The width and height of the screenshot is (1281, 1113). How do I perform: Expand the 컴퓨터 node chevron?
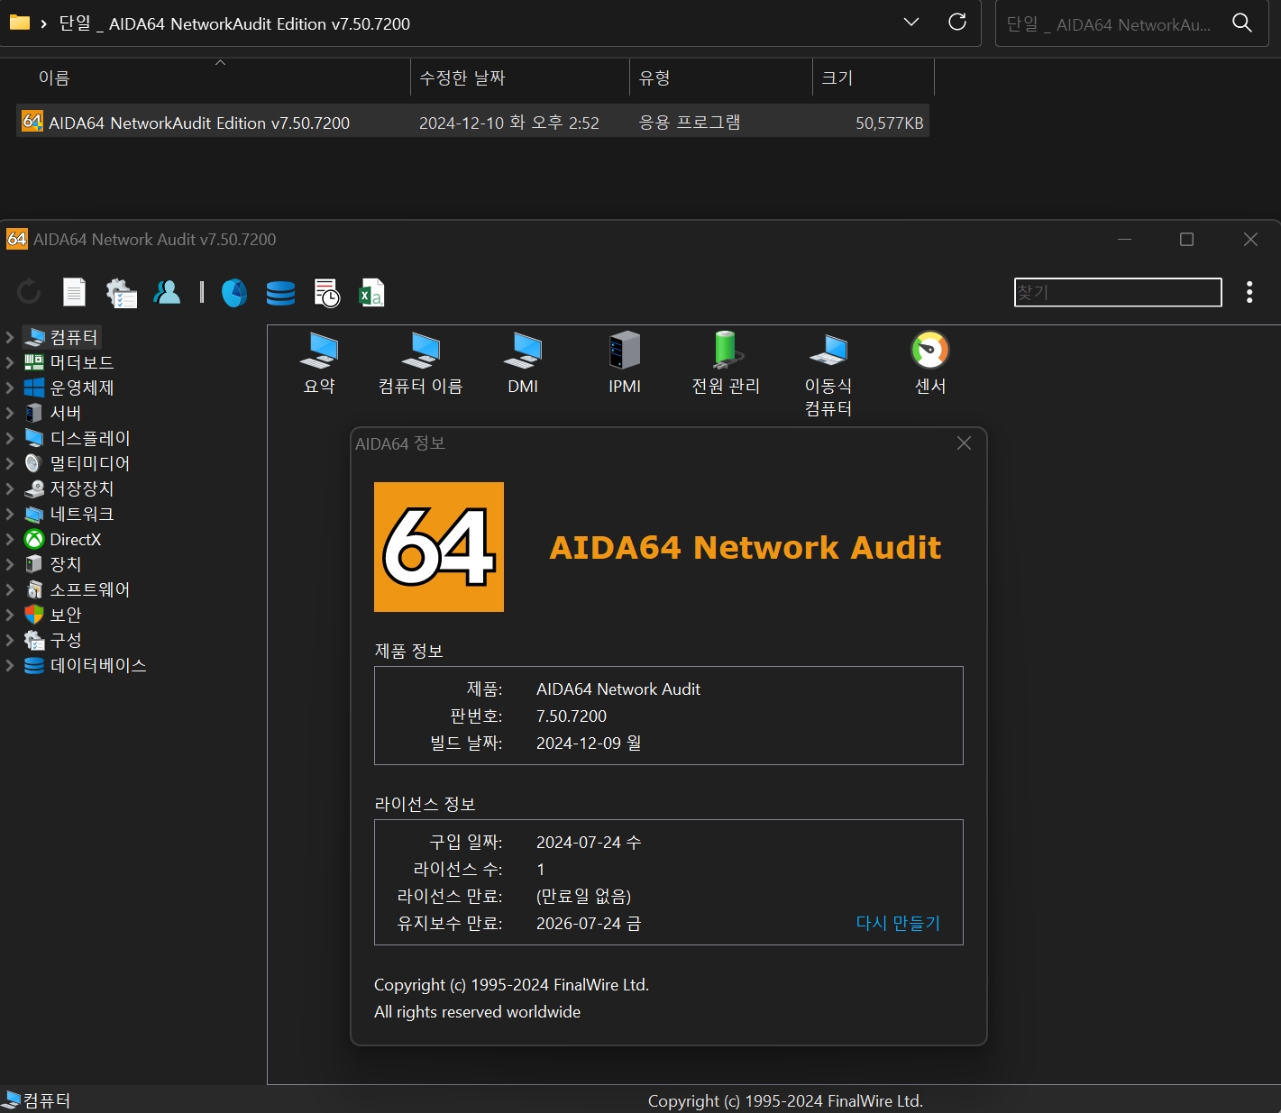10,337
